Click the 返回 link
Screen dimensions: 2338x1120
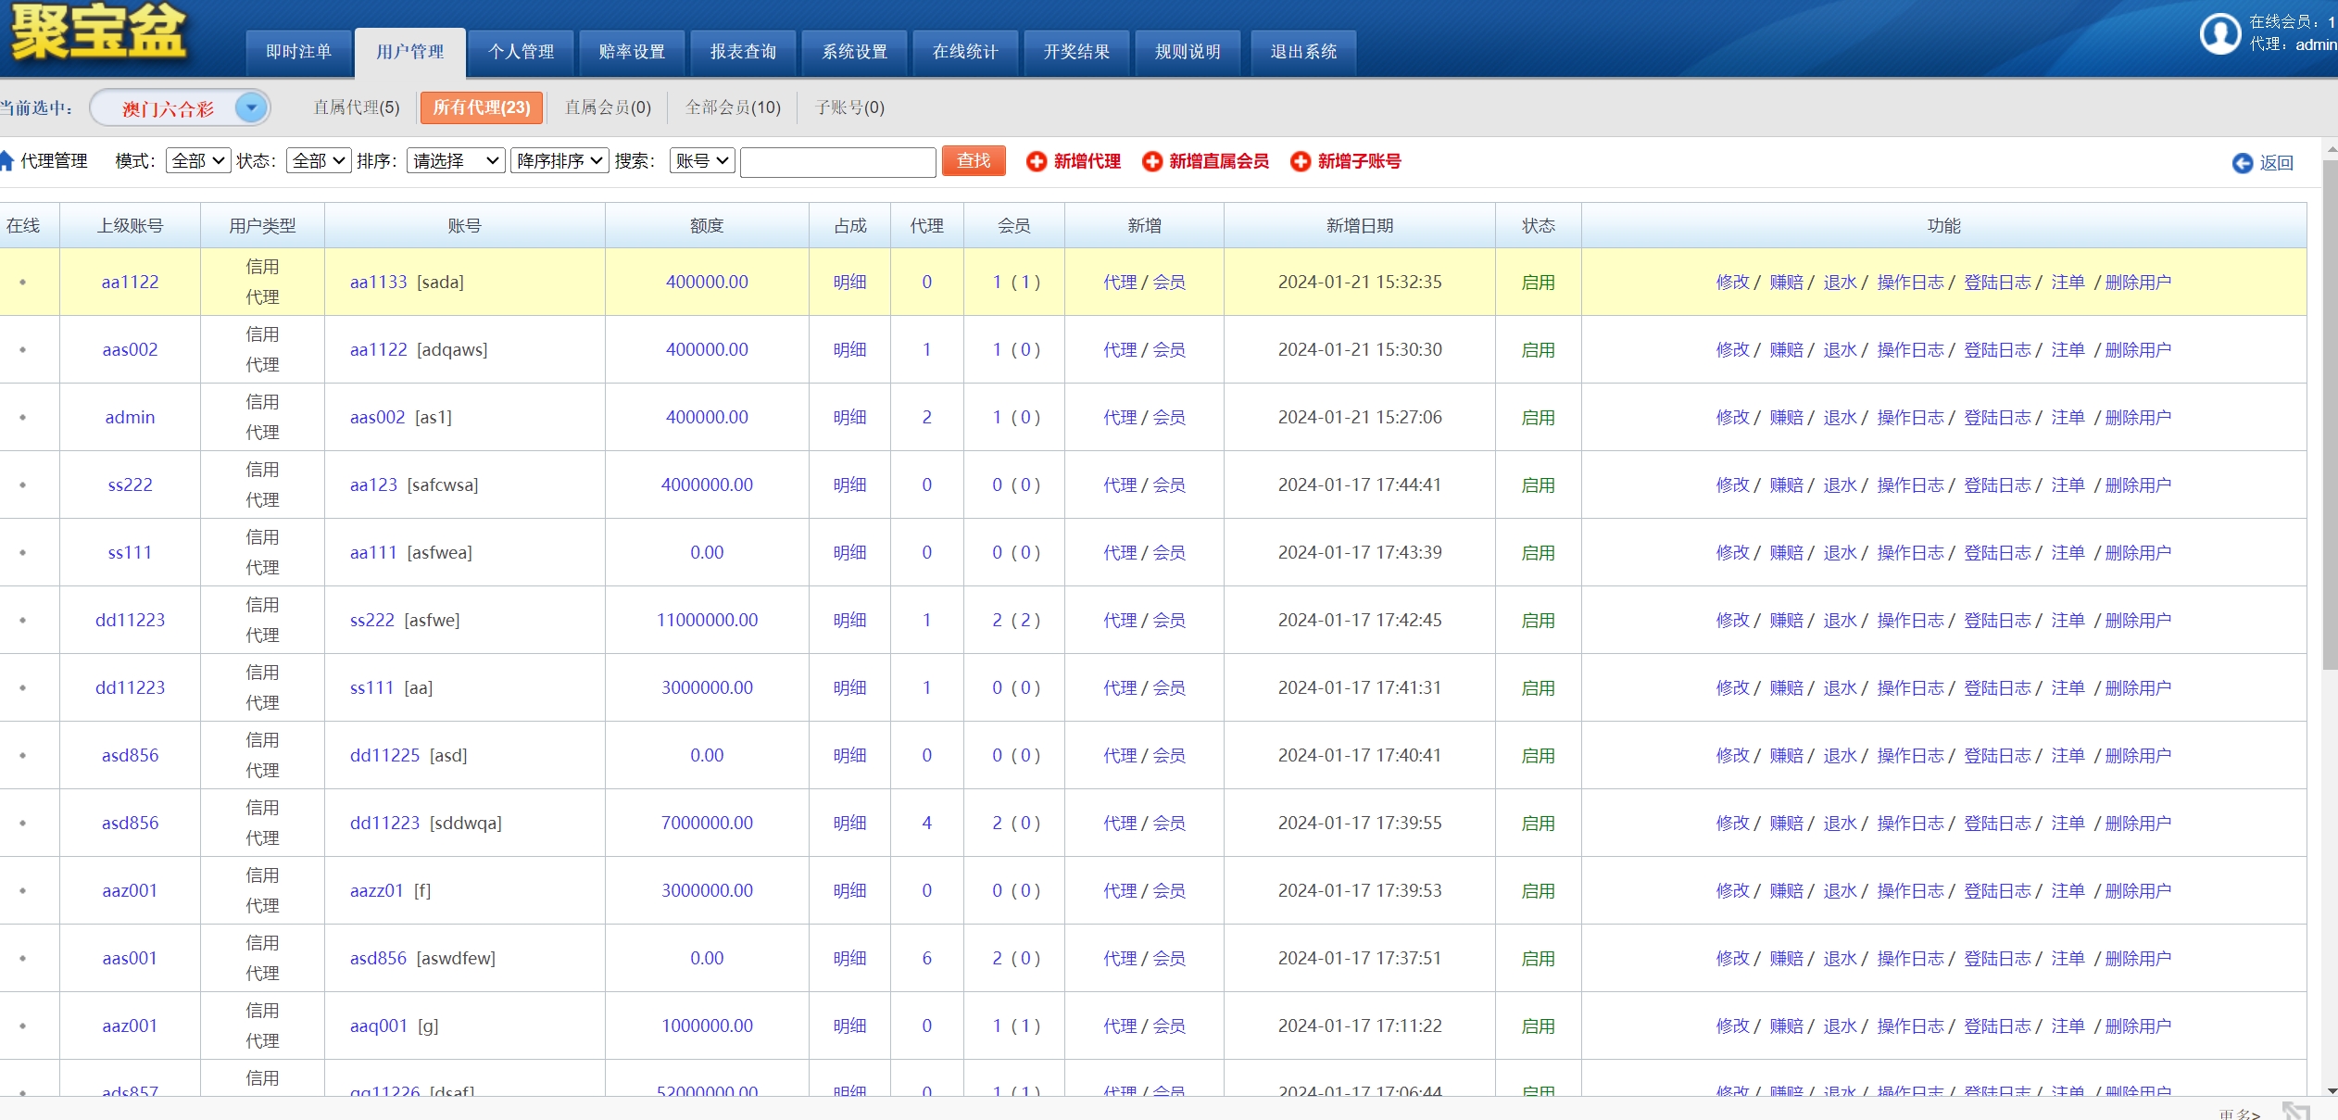(2276, 163)
